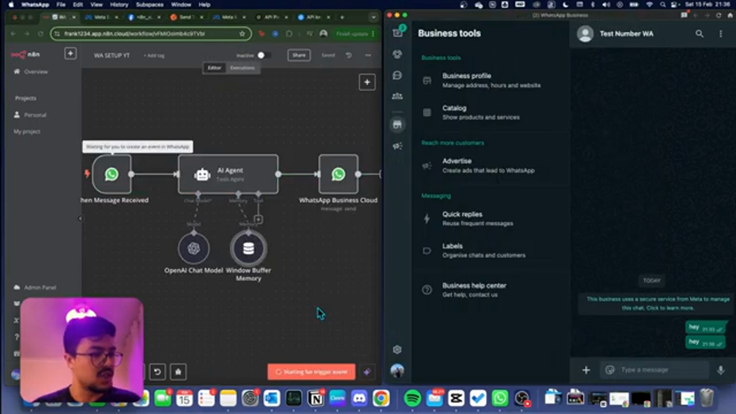Click Add tag link
Image resolution: width=736 pixels, height=414 pixels.
click(154, 56)
